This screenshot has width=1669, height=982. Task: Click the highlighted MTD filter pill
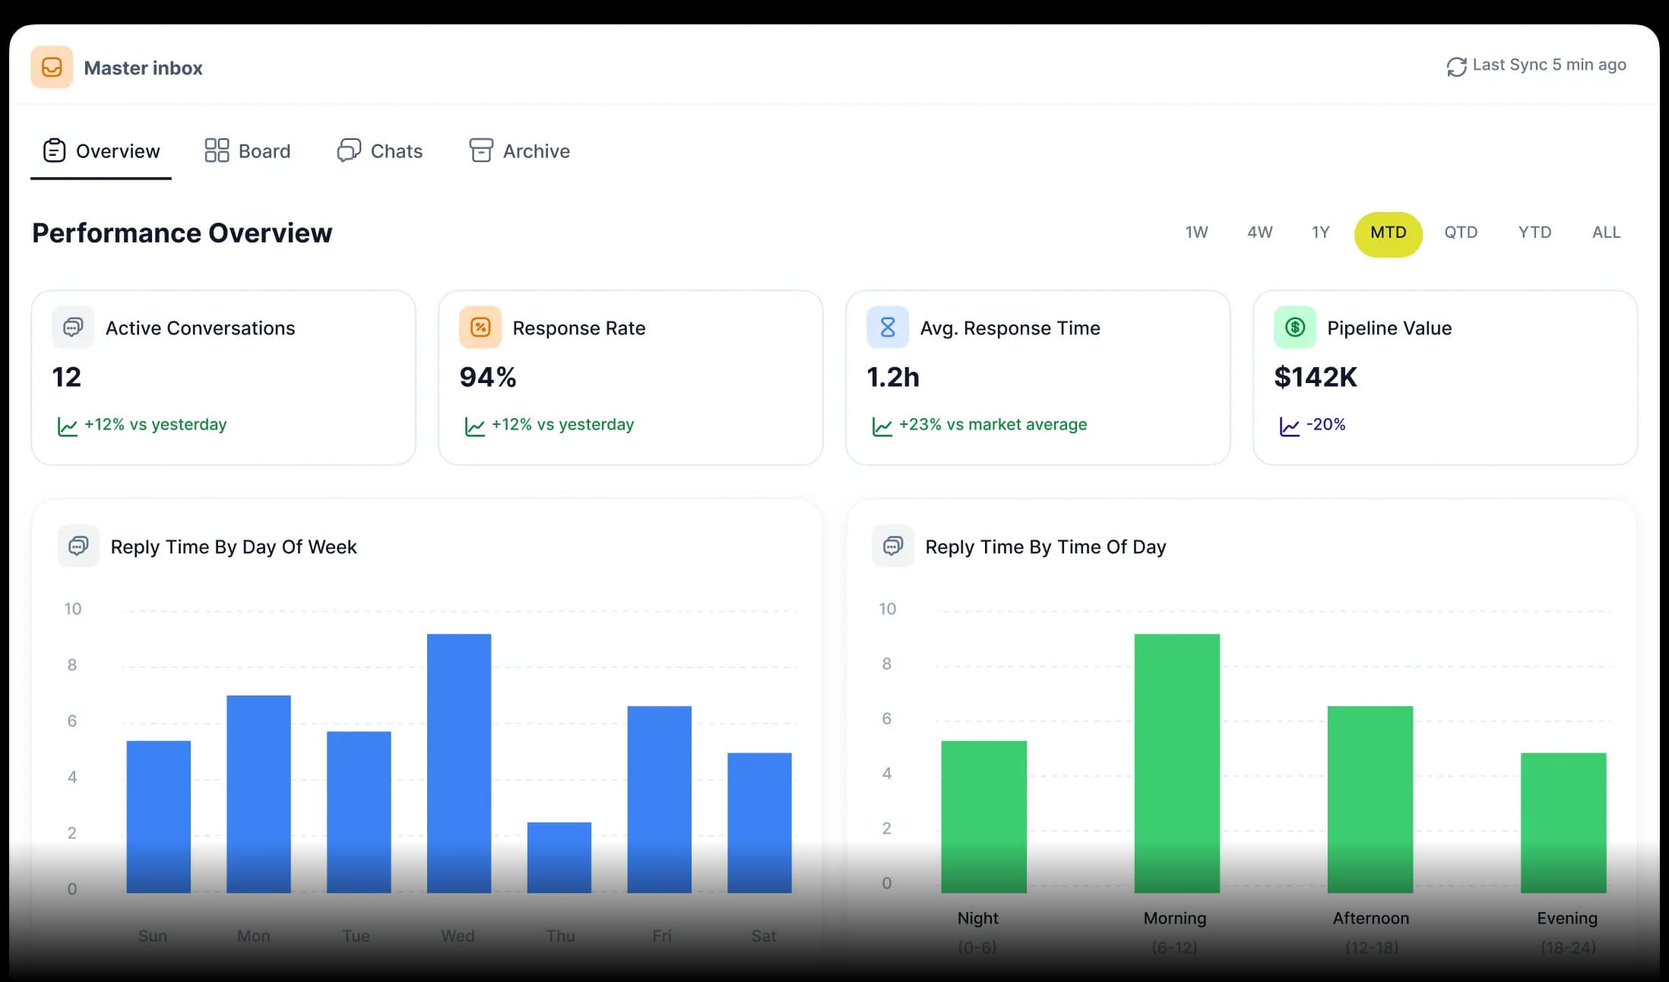(1388, 233)
